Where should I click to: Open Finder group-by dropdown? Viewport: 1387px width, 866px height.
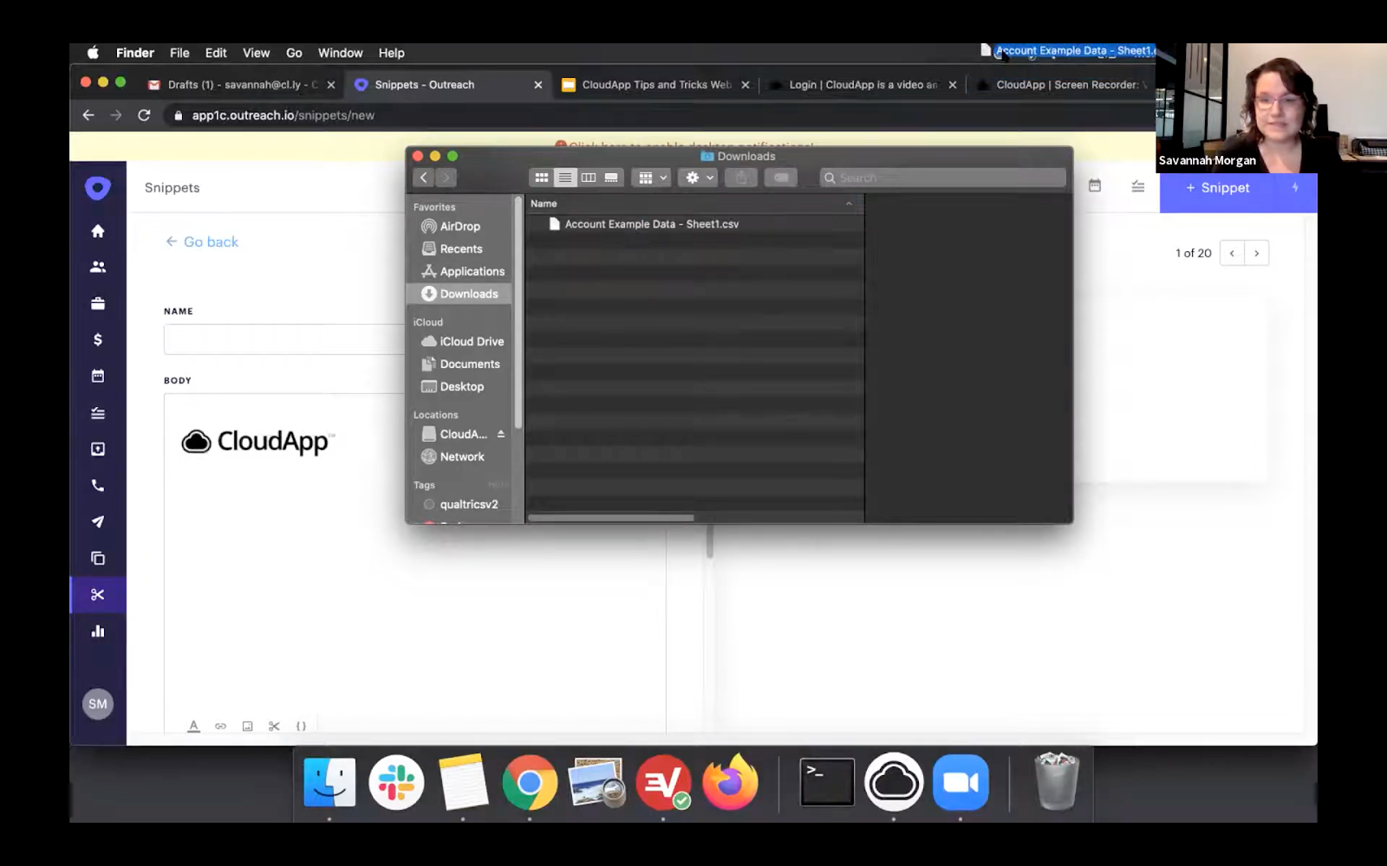651,178
